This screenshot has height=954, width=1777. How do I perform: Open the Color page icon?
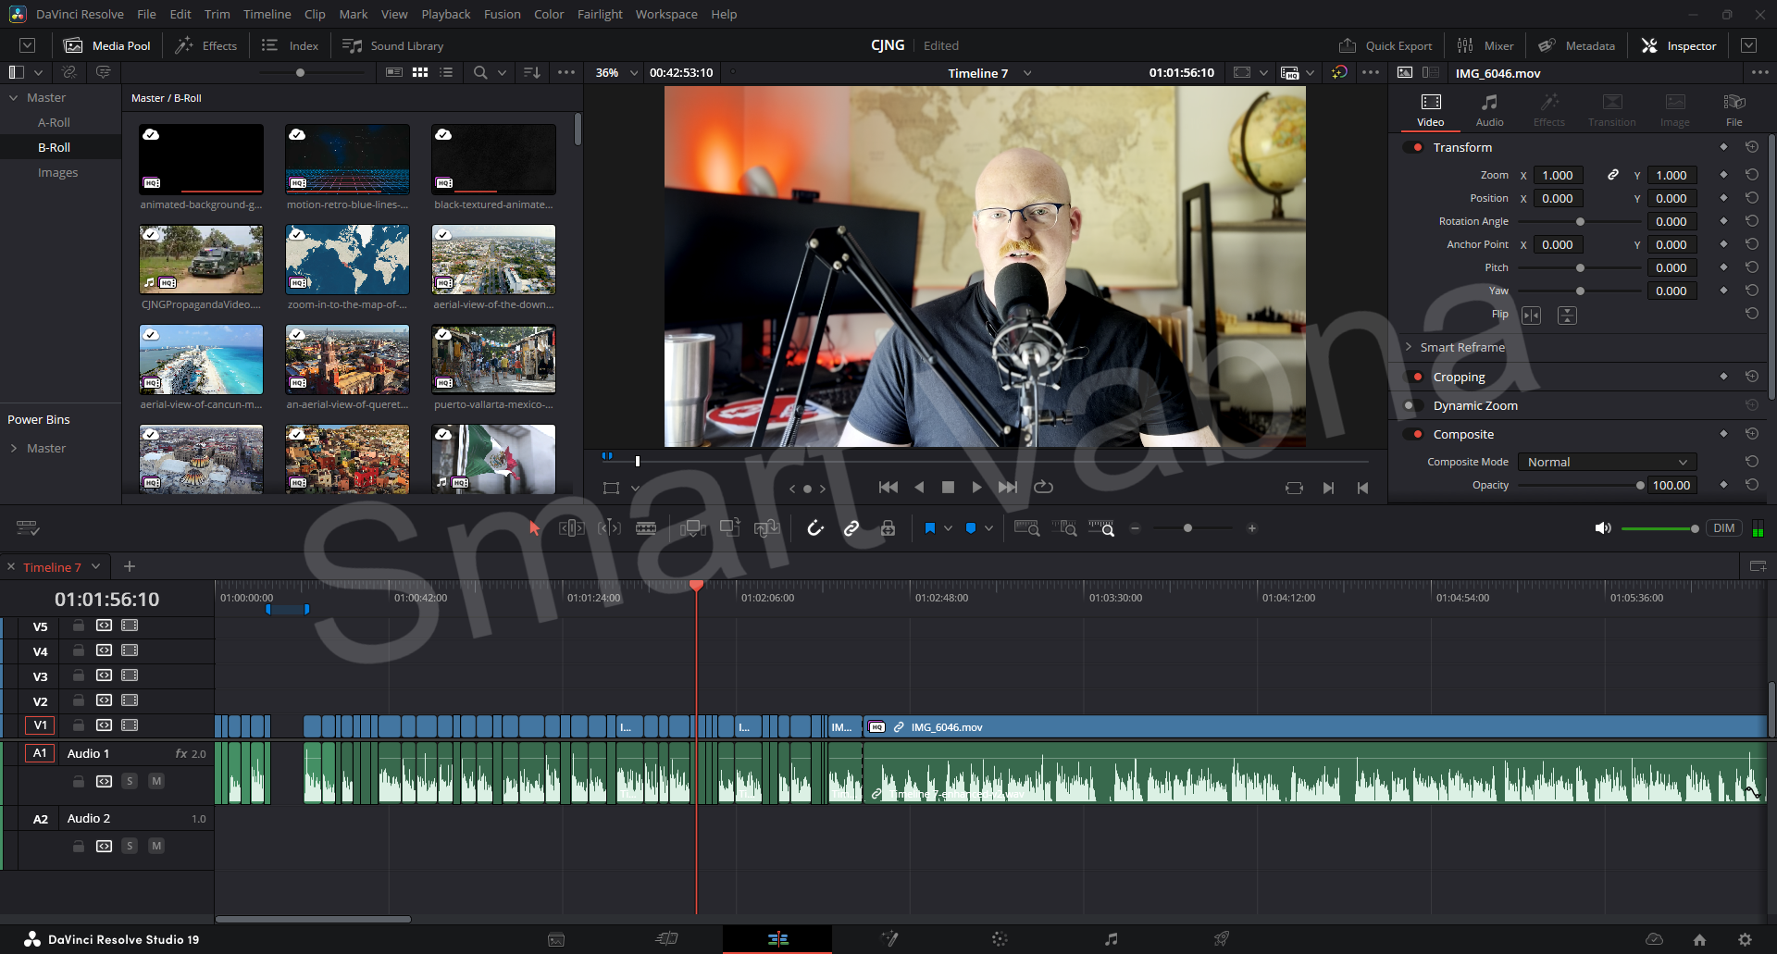1000,939
